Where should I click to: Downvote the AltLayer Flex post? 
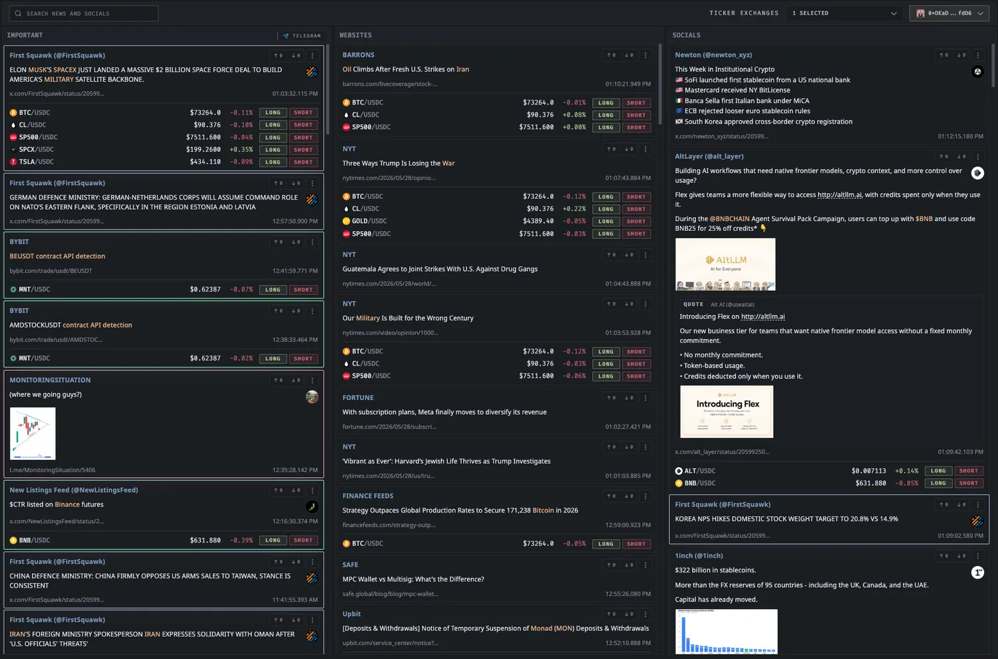click(961, 156)
